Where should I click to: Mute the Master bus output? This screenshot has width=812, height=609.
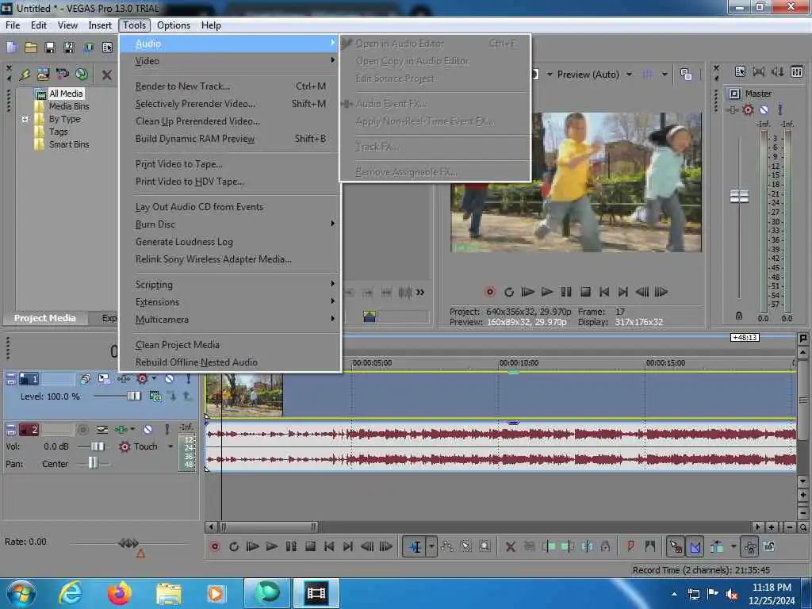[764, 109]
